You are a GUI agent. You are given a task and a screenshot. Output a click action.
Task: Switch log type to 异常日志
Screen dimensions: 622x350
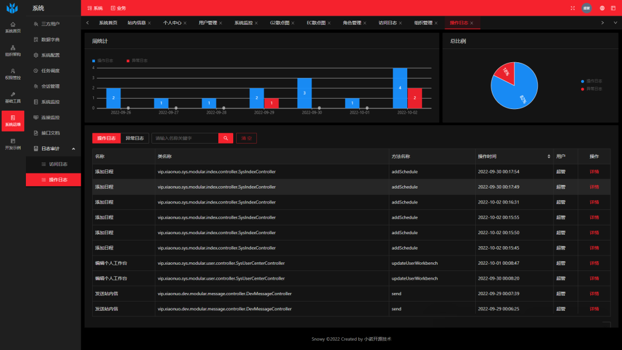pyautogui.click(x=135, y=138)
